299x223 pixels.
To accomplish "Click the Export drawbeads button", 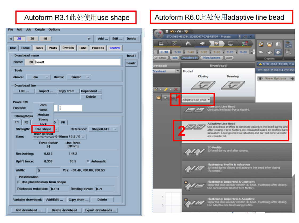I will click(x=100, y=210).
